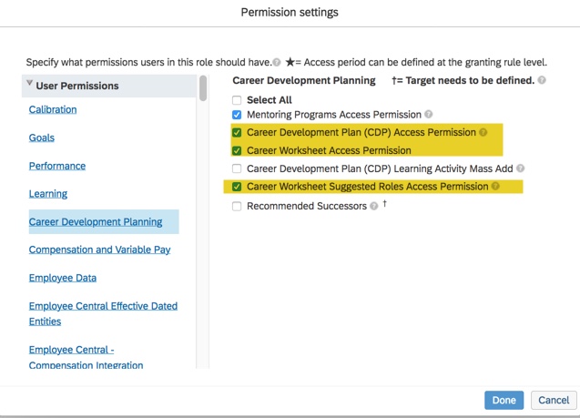580x418 pixels.
Task: Select Compensation and Variable Pay category
Action: (99, 250)
